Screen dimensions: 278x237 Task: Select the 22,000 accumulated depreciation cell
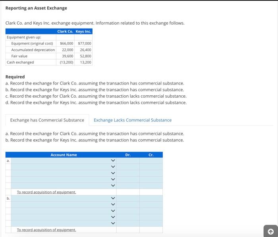click(x=65, y=50)
